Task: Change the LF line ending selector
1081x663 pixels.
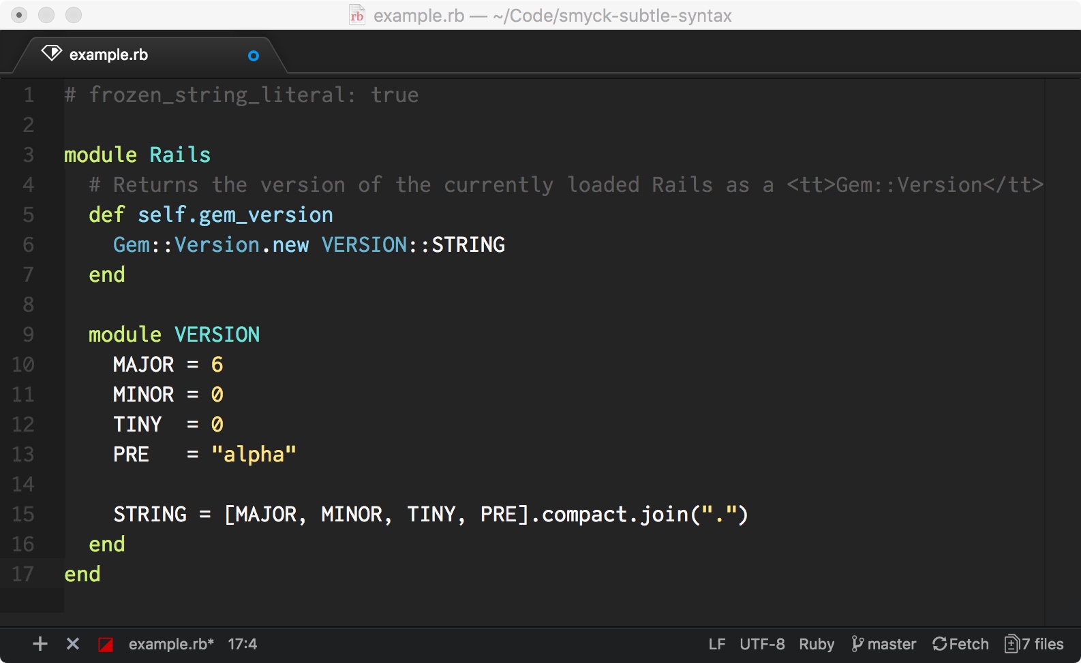Action: coord(717,644)
